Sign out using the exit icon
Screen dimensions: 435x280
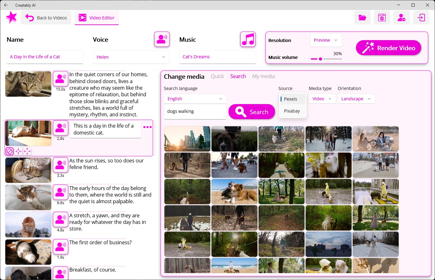click(x=421, y=18)
